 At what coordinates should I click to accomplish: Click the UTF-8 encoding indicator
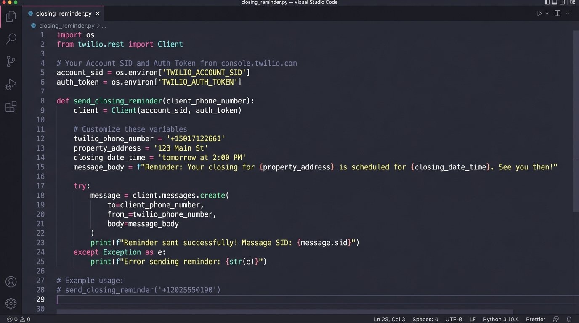(454, 319)
